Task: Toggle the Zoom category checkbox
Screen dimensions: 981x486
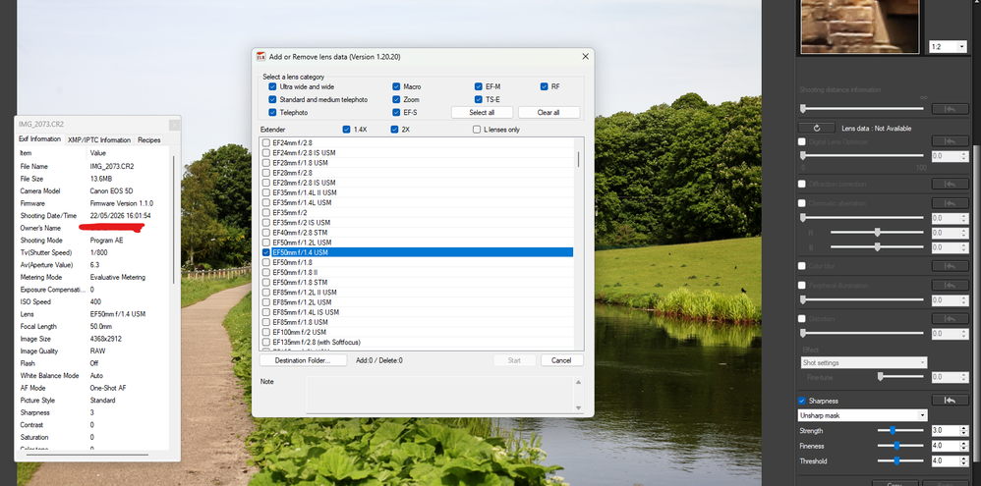Action: (397, 99)
